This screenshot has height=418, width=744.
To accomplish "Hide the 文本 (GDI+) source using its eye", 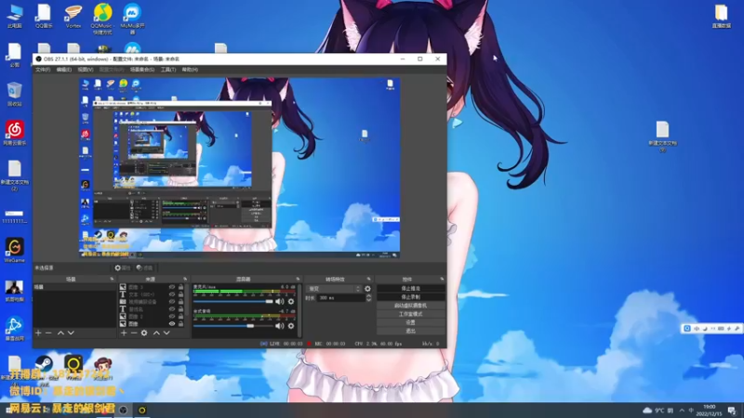I will tap(172, 294).
